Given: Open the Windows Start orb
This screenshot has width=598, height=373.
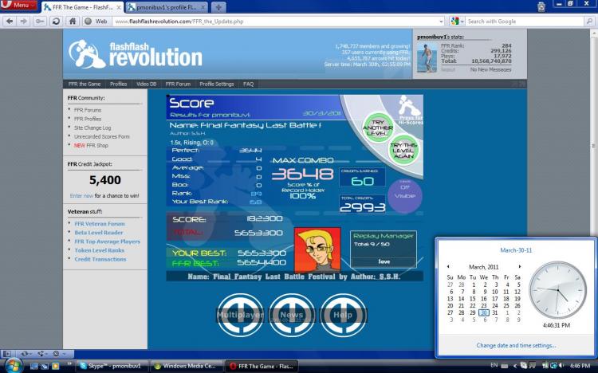Looking at the screenshot, I should 14,365.
